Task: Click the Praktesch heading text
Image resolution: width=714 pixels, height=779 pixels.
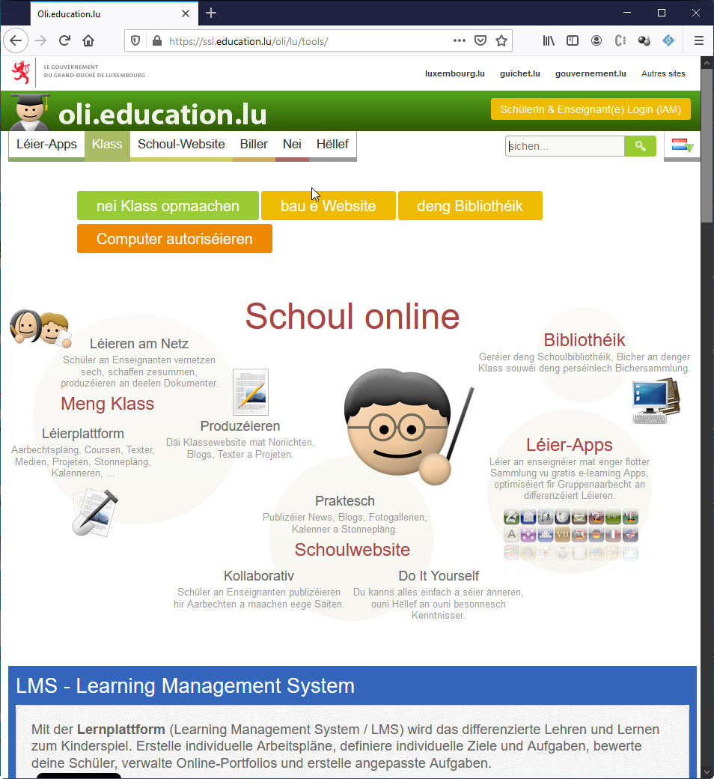Action: point(345,501)
